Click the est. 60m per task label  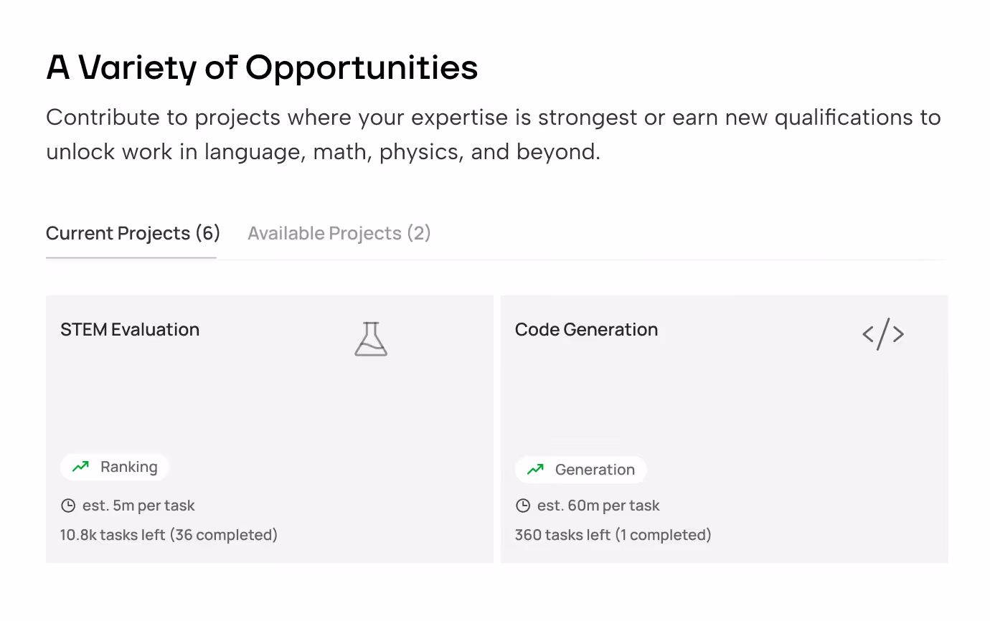click(598, 506)
